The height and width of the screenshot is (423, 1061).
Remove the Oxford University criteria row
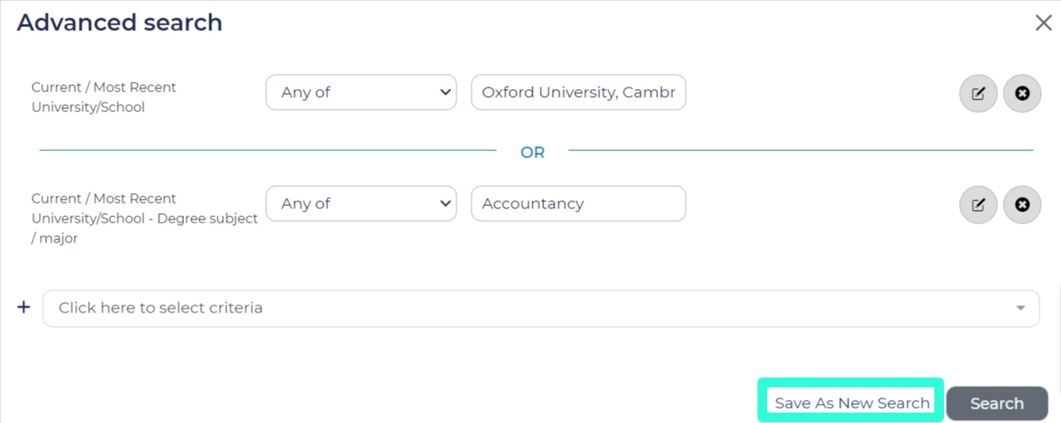point(1022,93)
